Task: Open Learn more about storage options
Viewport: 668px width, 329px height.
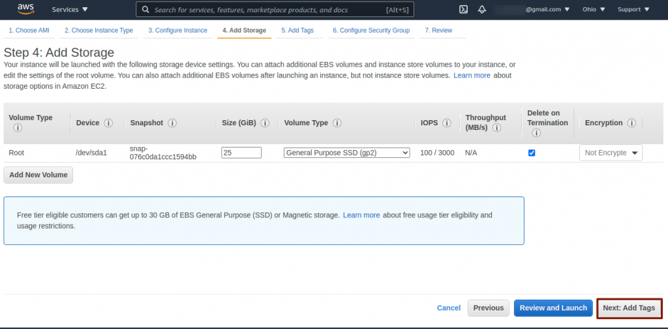Action: [x=472, y=76]
